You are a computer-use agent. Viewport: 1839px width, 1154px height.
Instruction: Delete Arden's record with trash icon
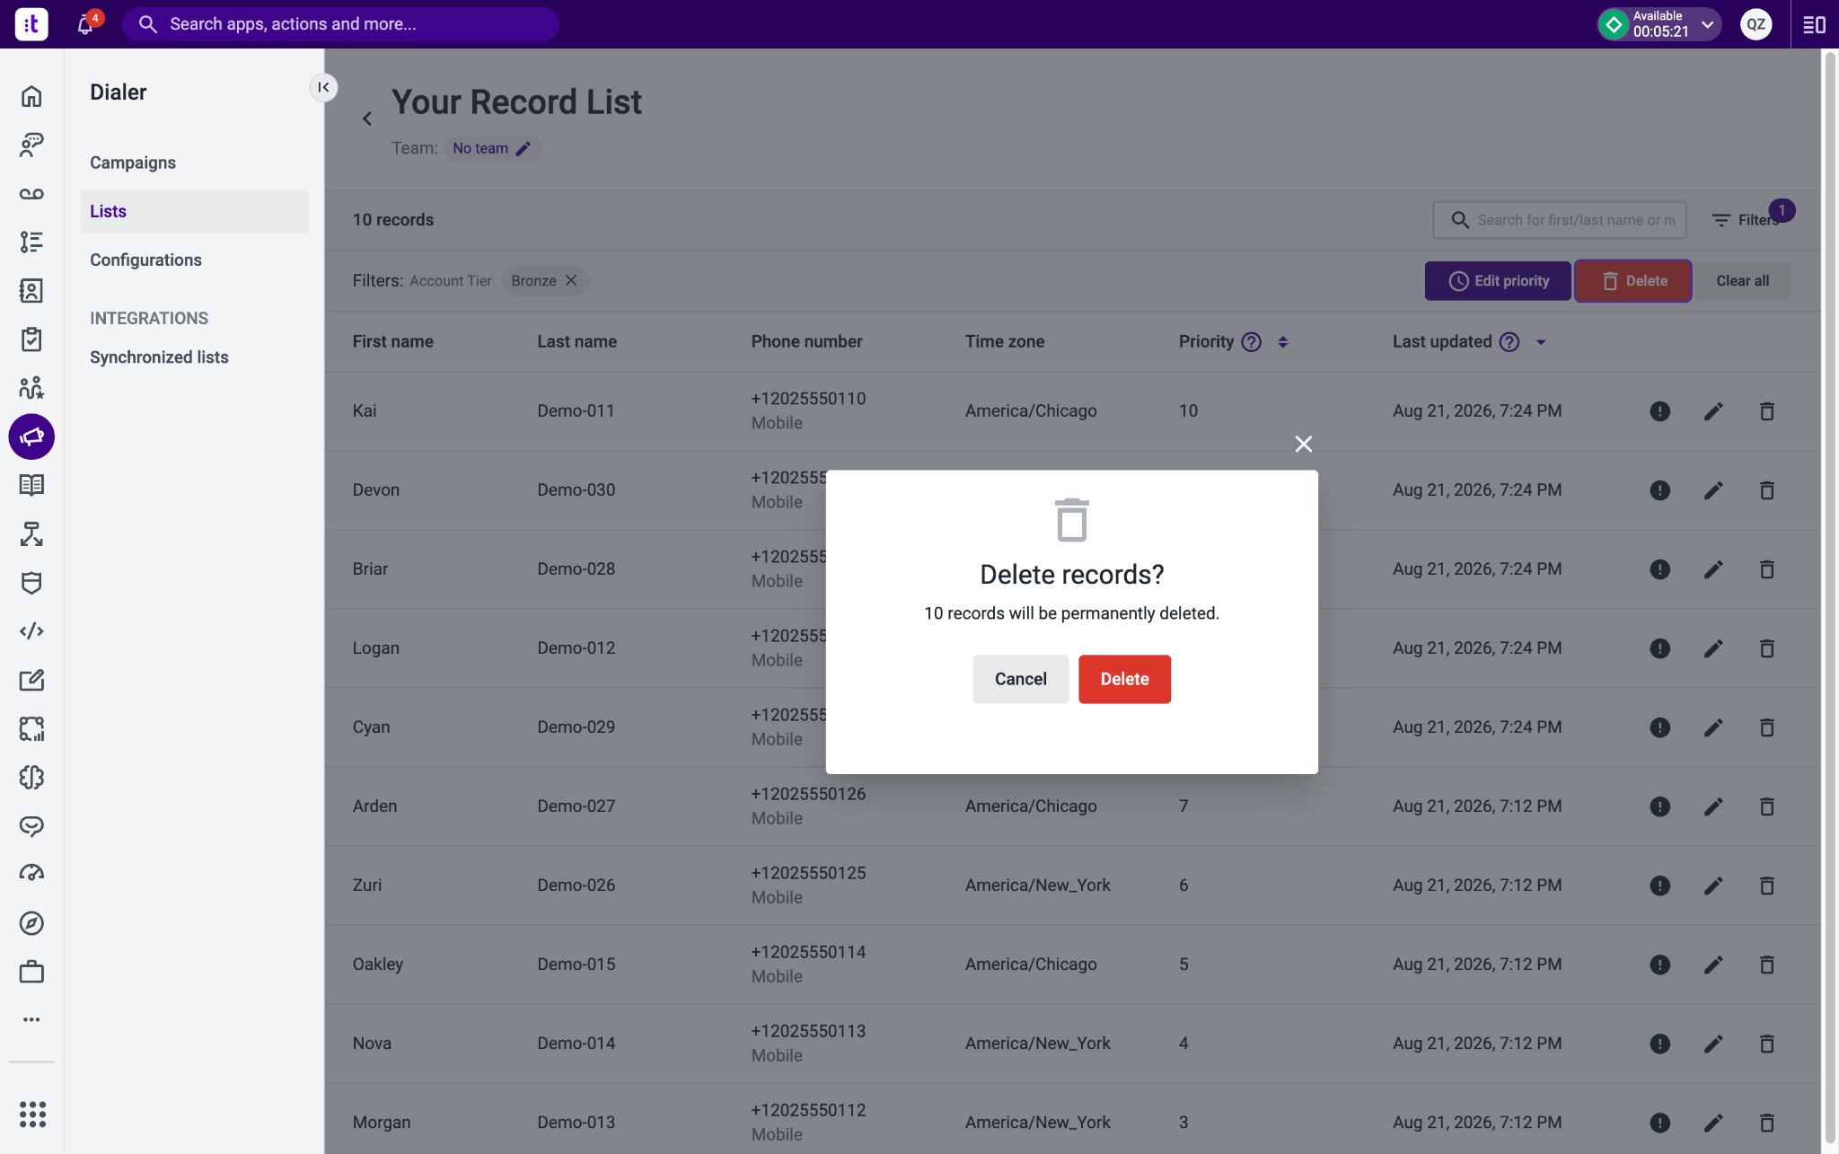[1766, 806]
